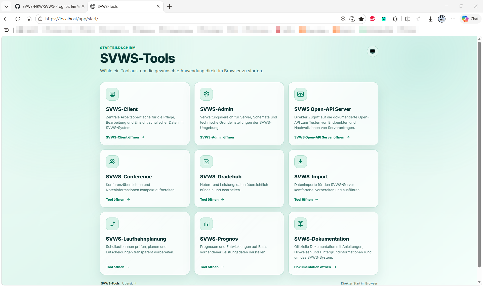Open the ABP adblock extension
This screenshot has width=483, height=286.
(x=372, y=19)
